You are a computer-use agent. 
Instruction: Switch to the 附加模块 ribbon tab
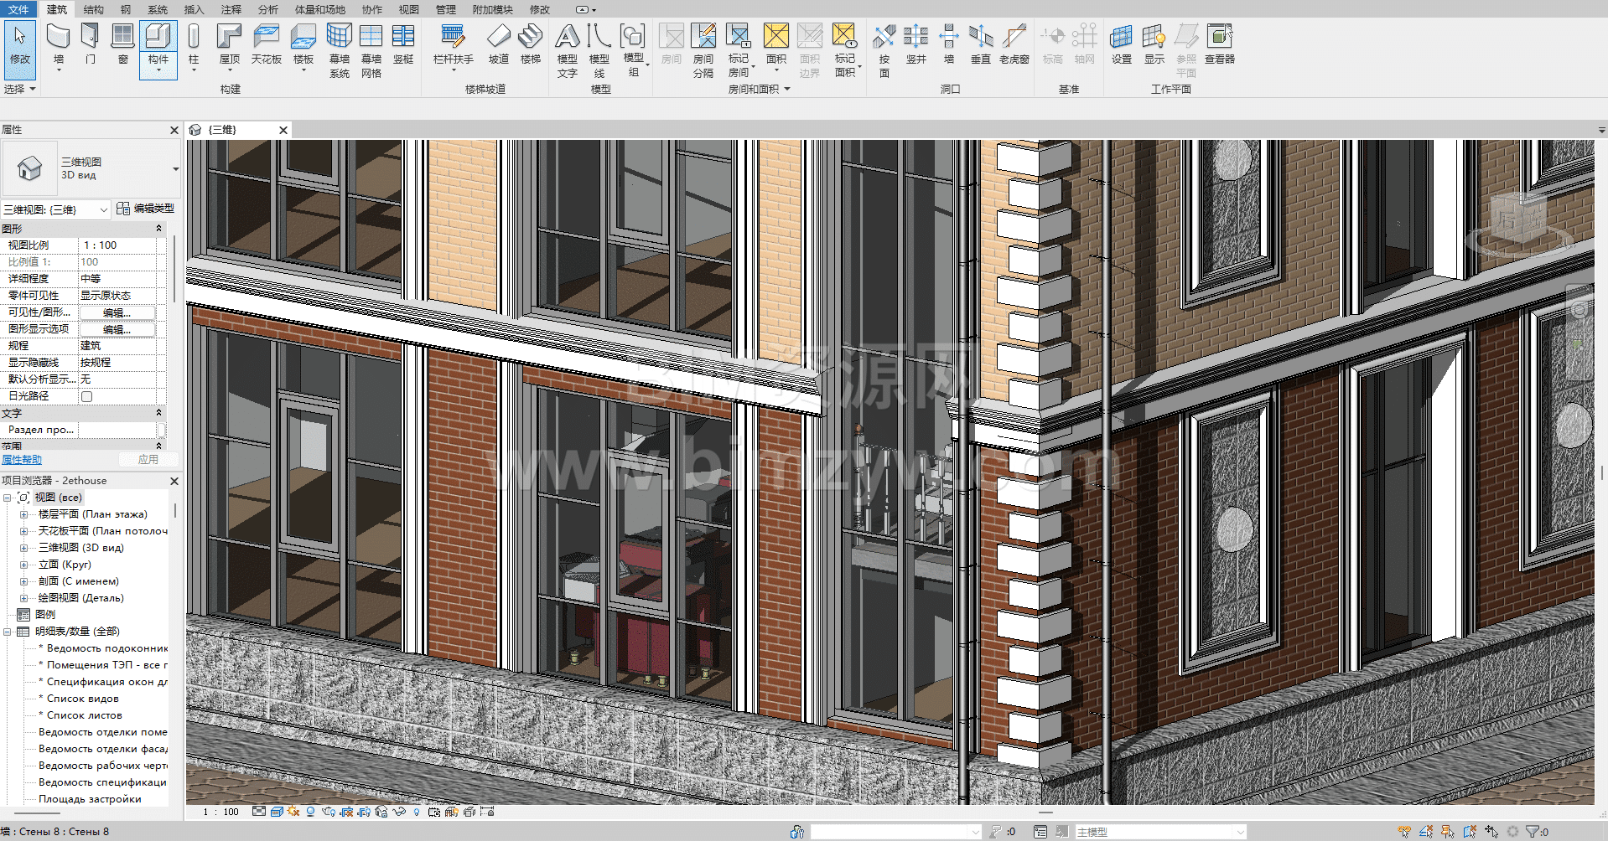click(x=492, y=9)
